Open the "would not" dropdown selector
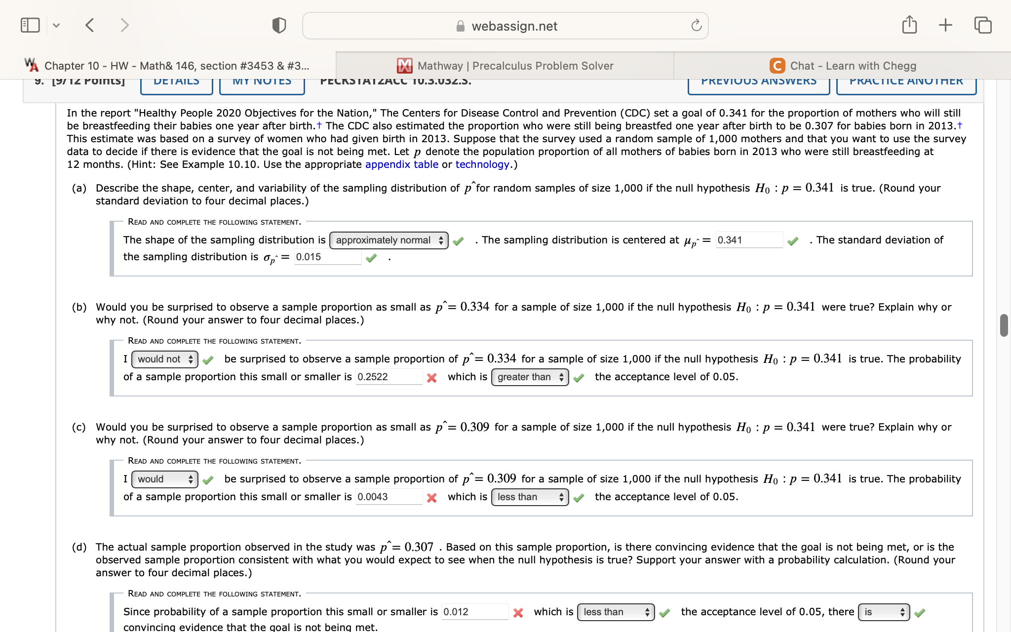 164,359
